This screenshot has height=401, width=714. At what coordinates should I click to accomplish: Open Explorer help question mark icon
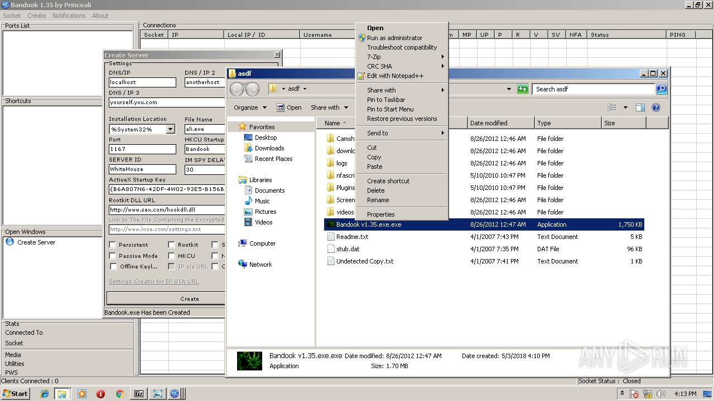pos(656,107)
